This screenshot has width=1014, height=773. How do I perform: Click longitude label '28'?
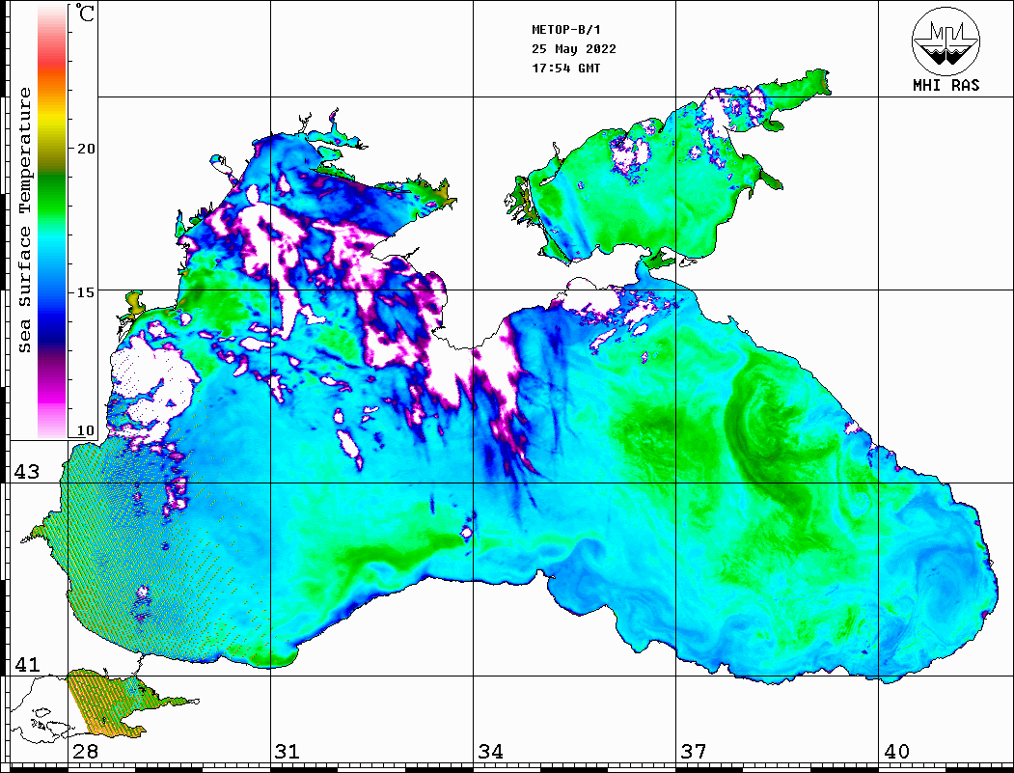85,751
